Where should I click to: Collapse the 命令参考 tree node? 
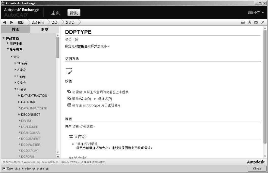coord(8,49)
